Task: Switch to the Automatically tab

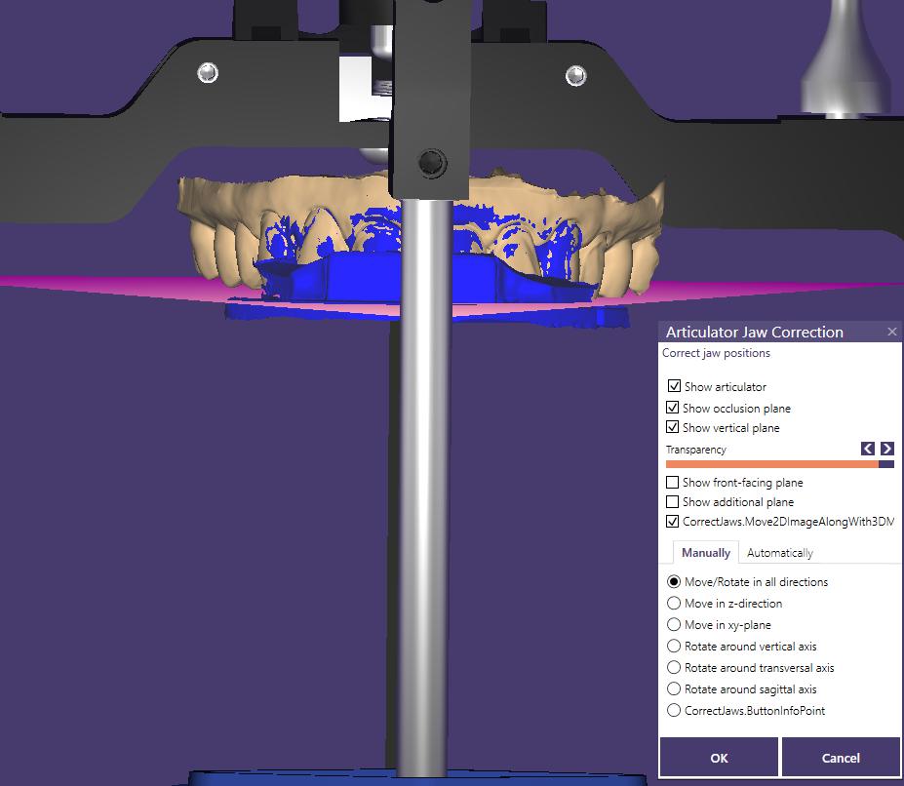Action: [x=779, y=552]
